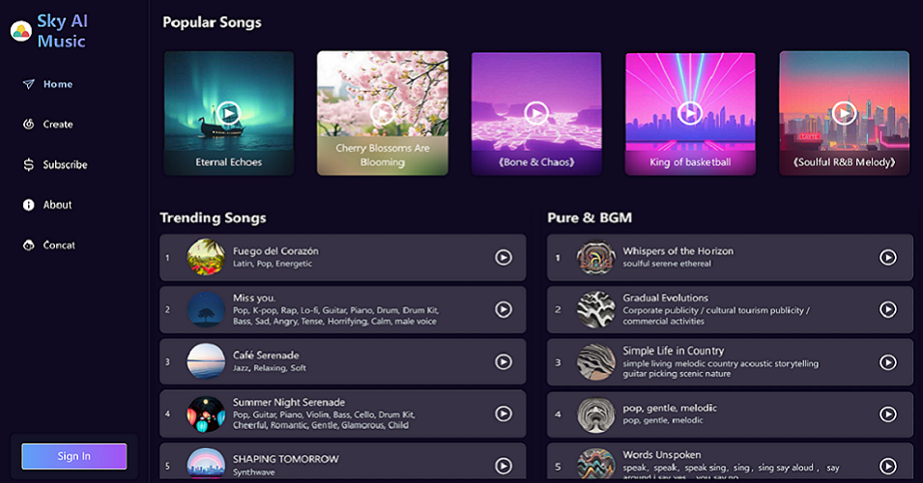Image resolution: width=923 pixels, height=483 pixels.
Task: Play the King of basketball track
Action: click(690, 114)
